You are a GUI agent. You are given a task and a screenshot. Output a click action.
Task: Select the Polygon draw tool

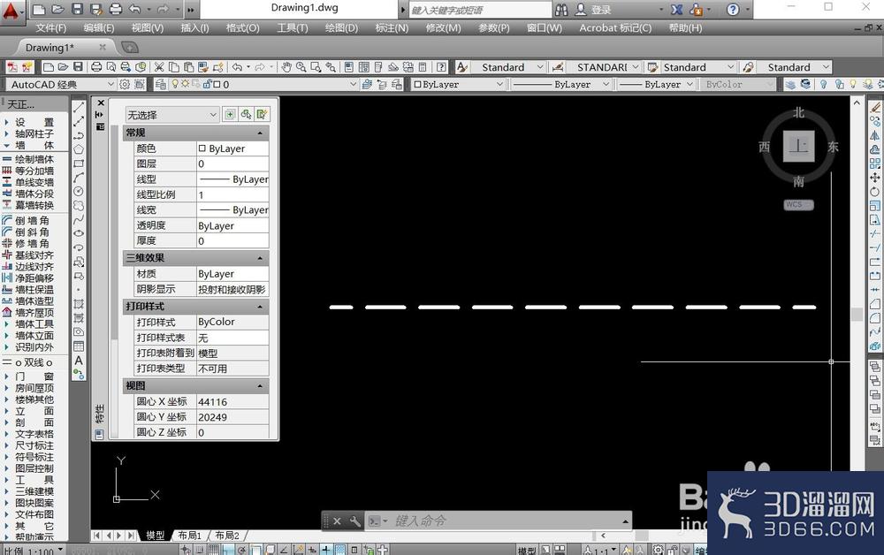[79, 149]
